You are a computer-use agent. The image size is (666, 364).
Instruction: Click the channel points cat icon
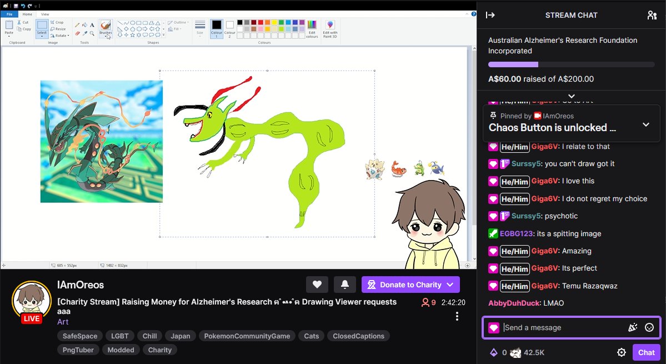click(515, 352)
